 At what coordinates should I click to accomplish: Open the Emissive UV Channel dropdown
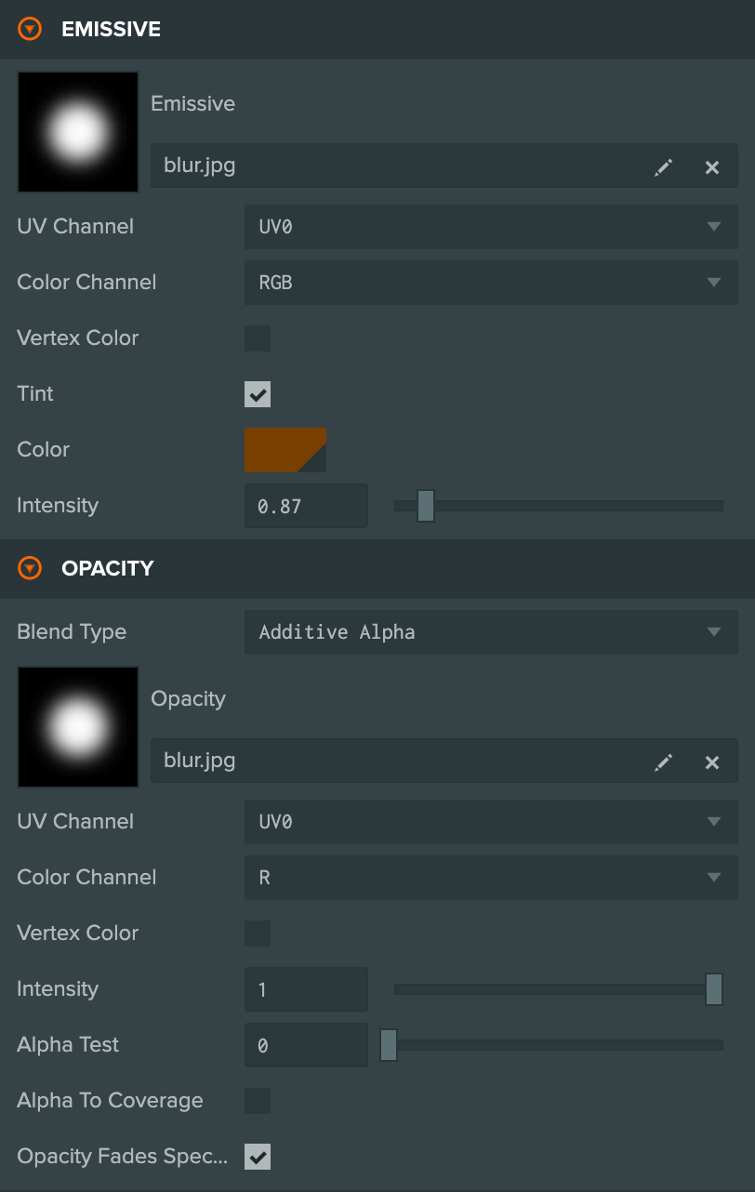coord(491,227)
